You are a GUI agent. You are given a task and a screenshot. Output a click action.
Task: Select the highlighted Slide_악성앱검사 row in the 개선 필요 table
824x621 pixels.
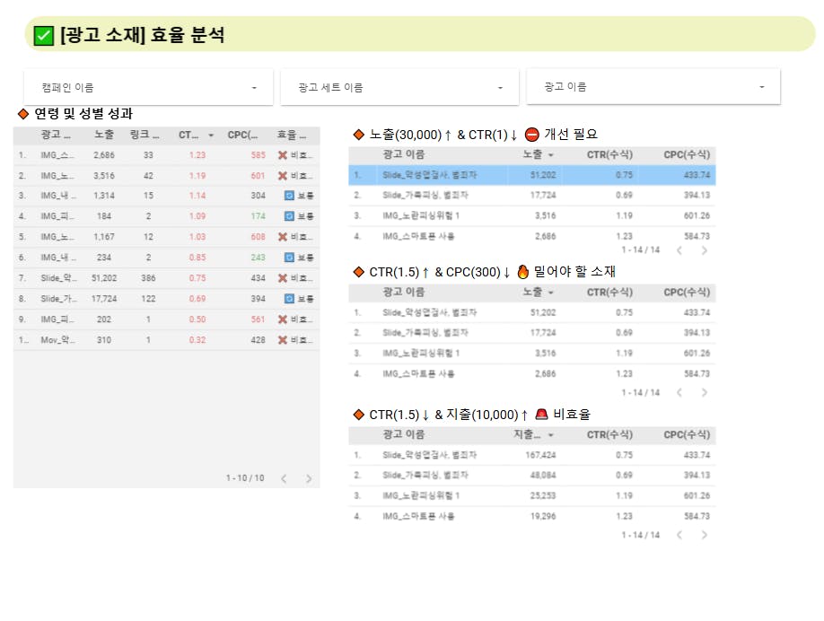[531, 175]
